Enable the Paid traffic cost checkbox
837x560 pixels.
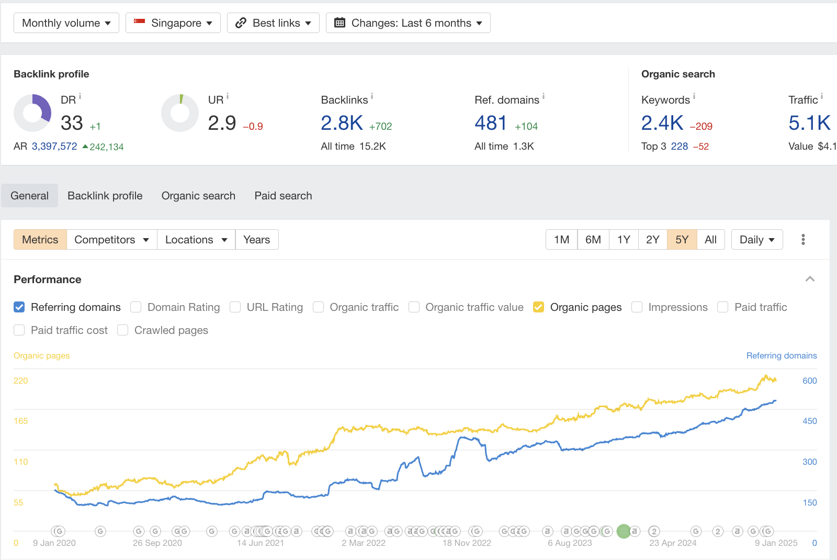[19, 330]
